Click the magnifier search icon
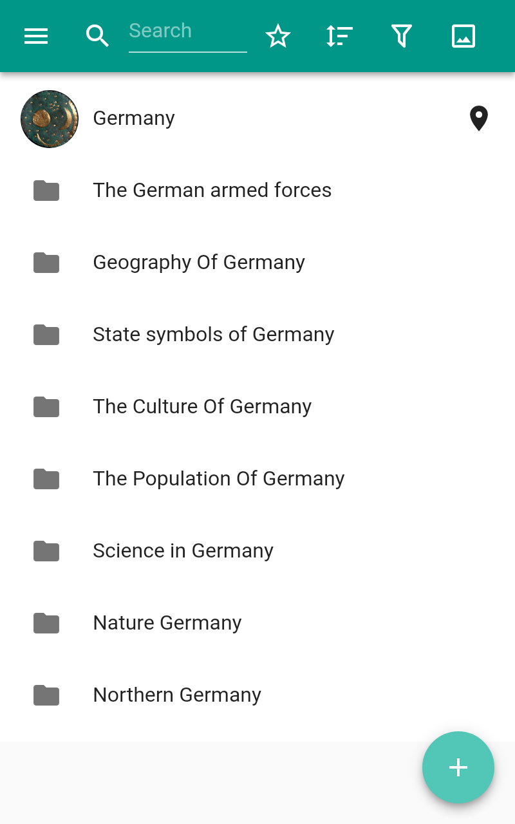 point(97,36)
